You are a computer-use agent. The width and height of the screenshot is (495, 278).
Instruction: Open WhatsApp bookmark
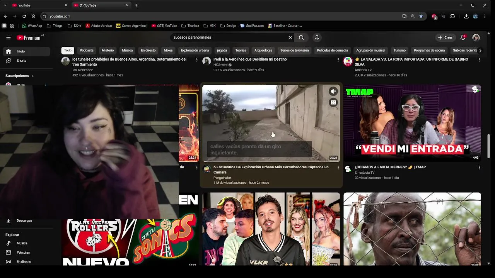(32, 26)
